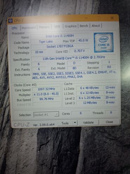Click the Name field Intel Core i5 11400H
The width and height of the screenshot is (130, 174).
point(60,36)
